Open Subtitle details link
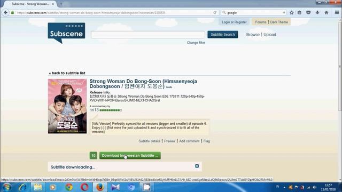Image resolution: width=342 pixels, height=192 pixels. point(150,141)
